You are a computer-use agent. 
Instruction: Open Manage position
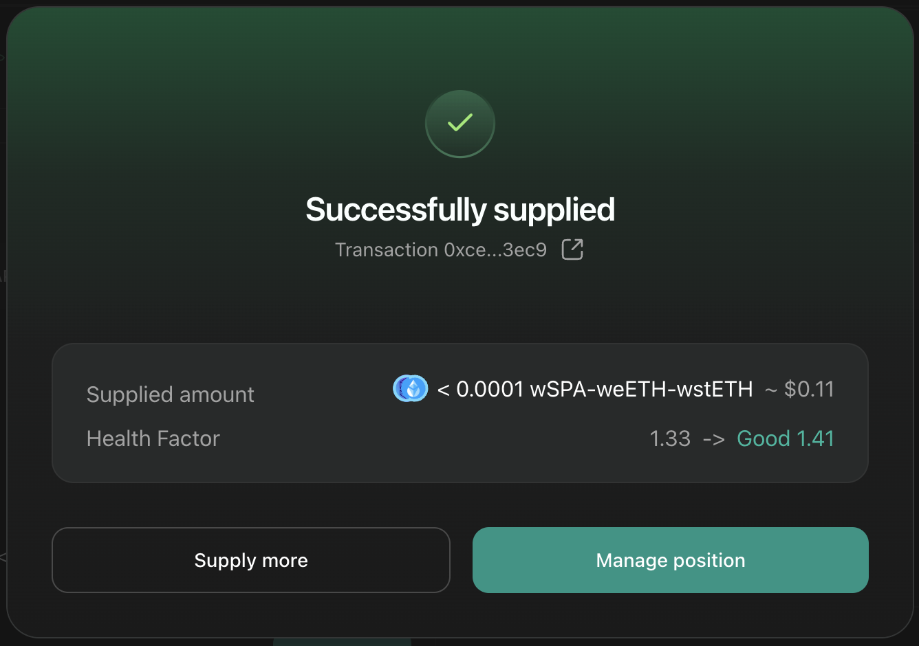[670, 560]
